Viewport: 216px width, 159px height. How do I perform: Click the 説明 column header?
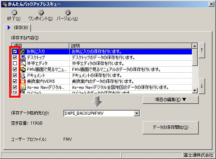(x=130, y=46)
